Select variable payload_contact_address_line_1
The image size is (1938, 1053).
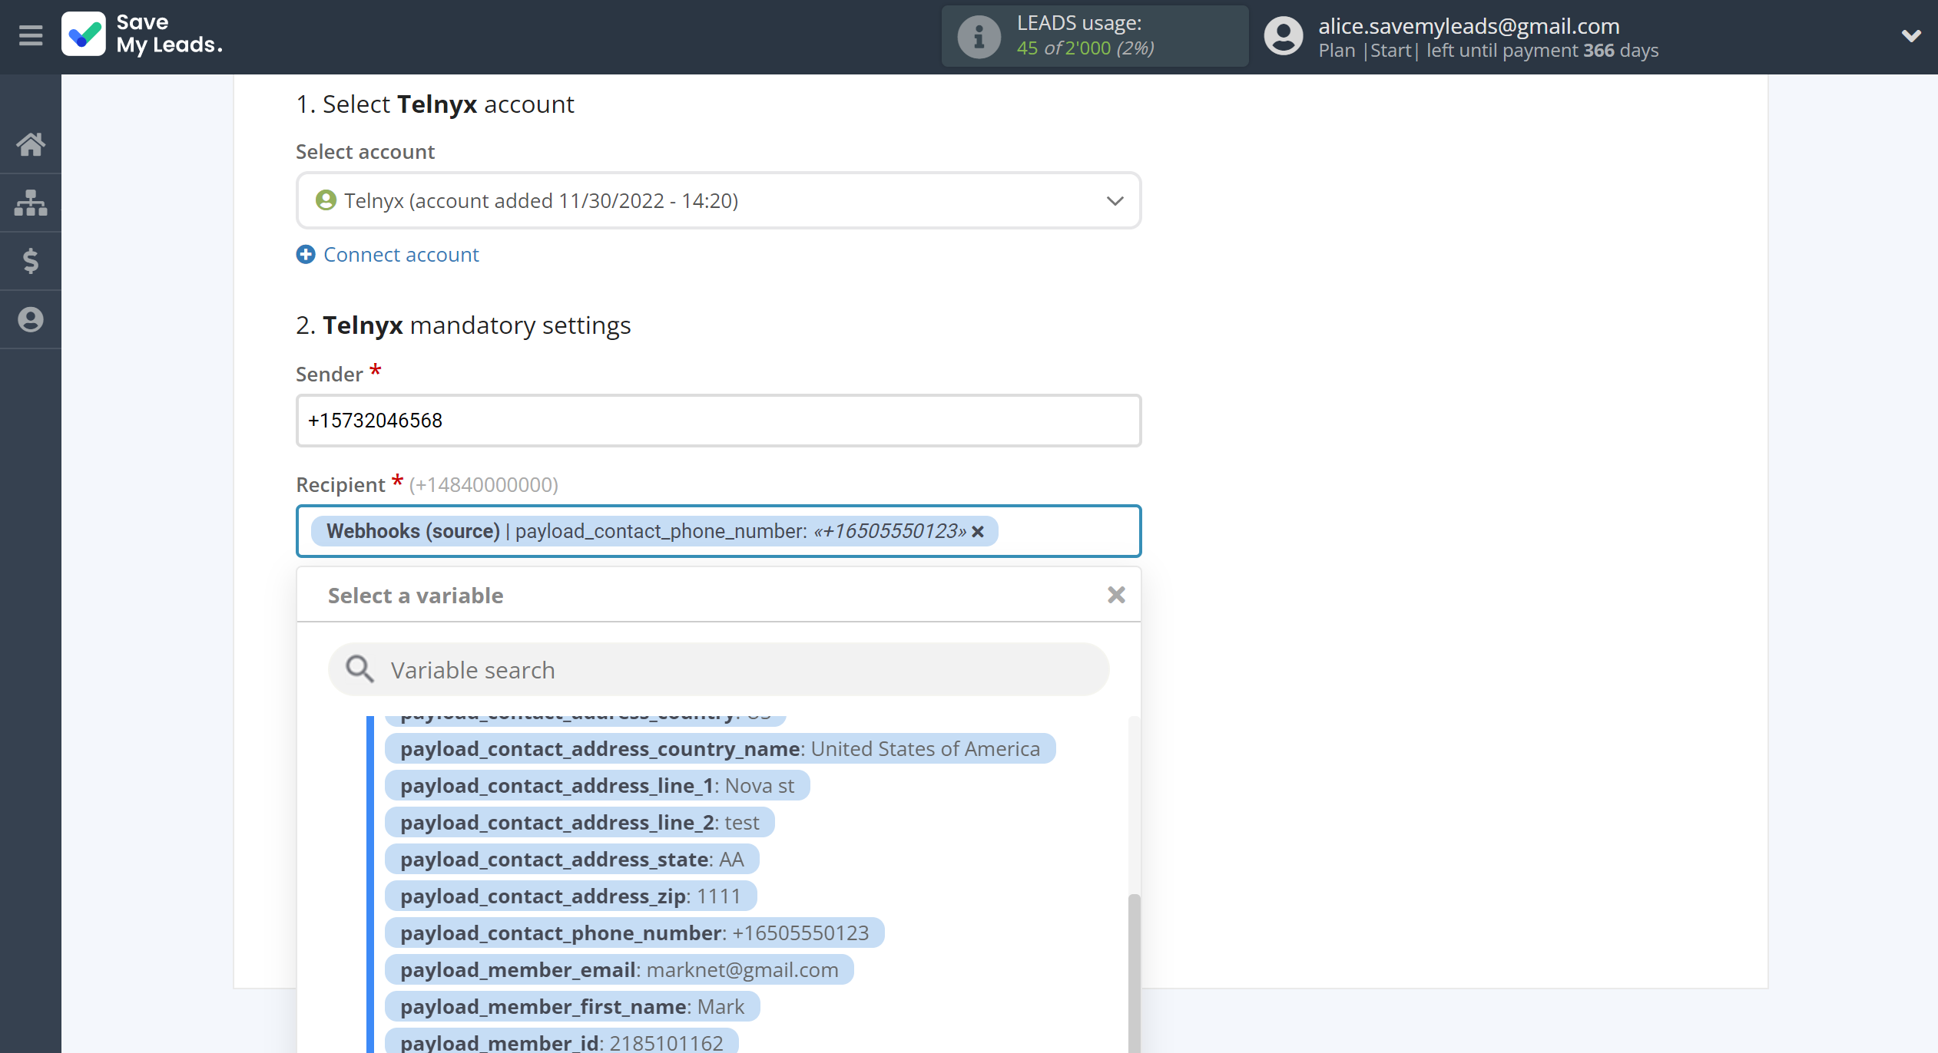597,786
